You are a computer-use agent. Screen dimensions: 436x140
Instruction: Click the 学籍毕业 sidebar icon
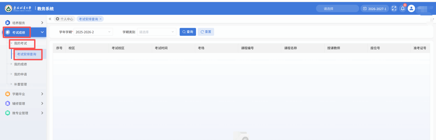click(8, 94)
